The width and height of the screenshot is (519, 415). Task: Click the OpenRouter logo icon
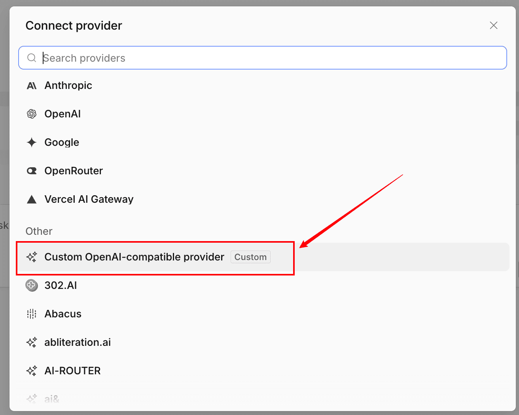click(32, 171)
